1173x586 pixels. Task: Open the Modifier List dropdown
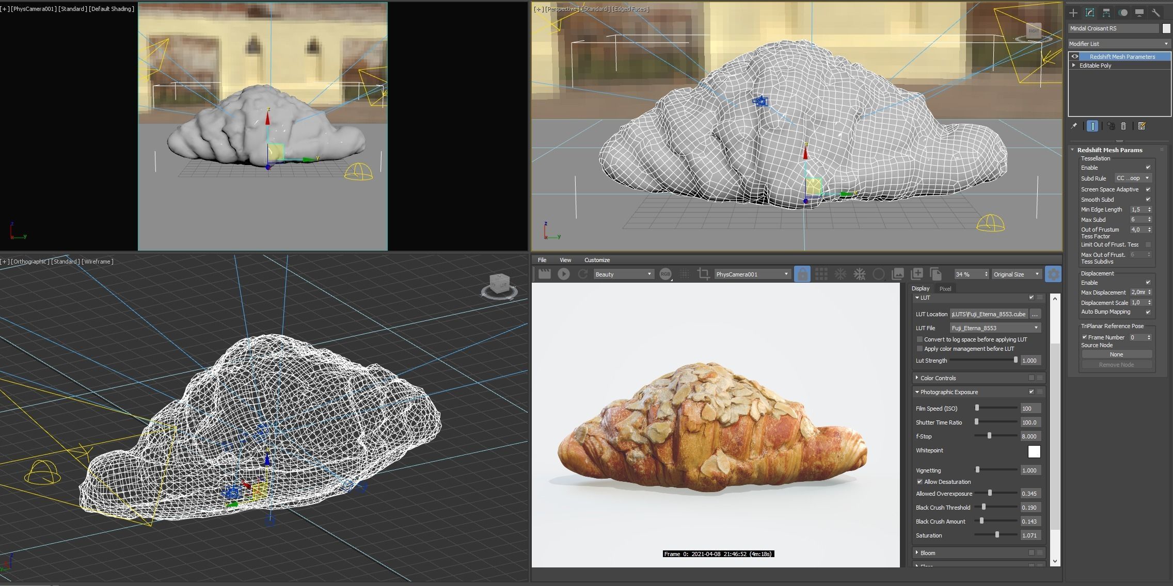1119,44
